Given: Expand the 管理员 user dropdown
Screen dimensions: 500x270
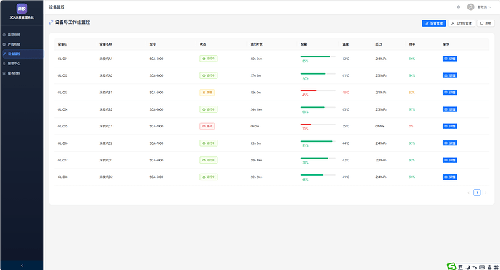Looking at the screenshot, I should point(484,7).
